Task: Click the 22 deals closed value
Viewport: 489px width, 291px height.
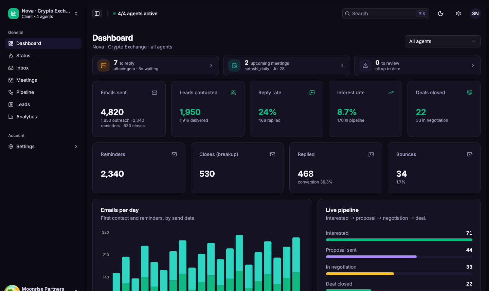Action: [x=421, y=112]
